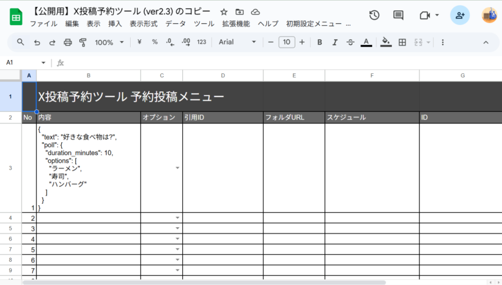Screen dimensions: 502x285
Task: Open version history clock icon
Action: tap(375, 15)
